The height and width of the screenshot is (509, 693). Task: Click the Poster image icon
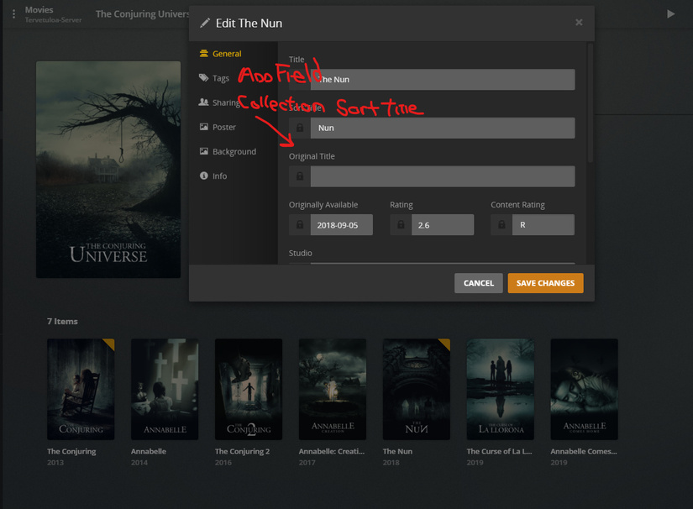pos(204,127)
